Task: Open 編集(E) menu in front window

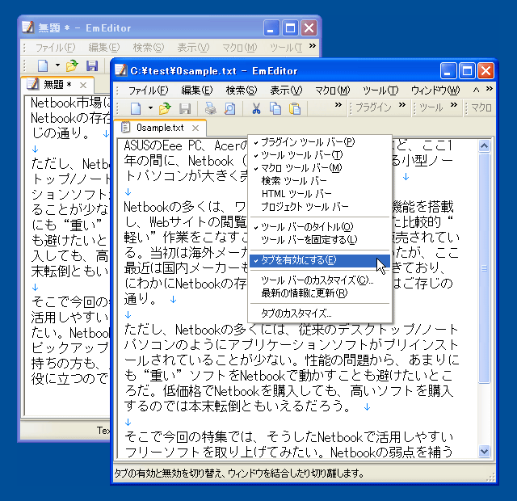Action: point(197,90)
